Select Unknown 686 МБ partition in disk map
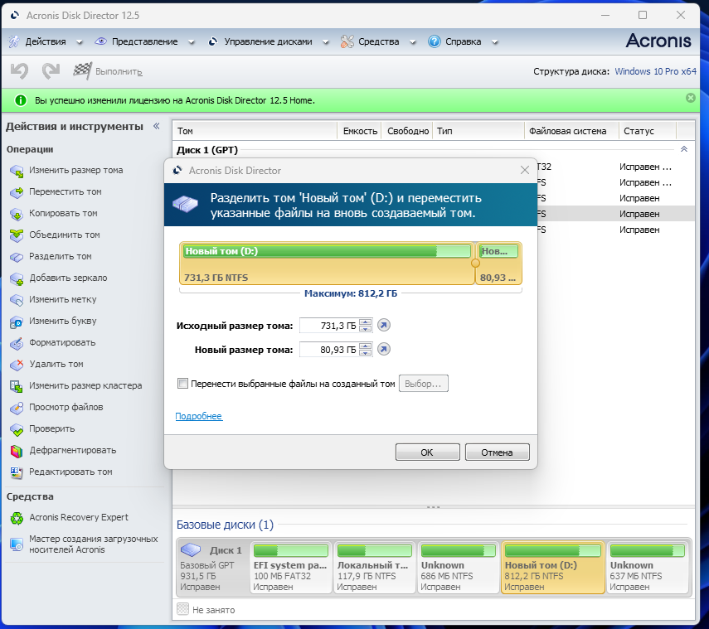Screen dimensions: 709x629 (459, 568)
